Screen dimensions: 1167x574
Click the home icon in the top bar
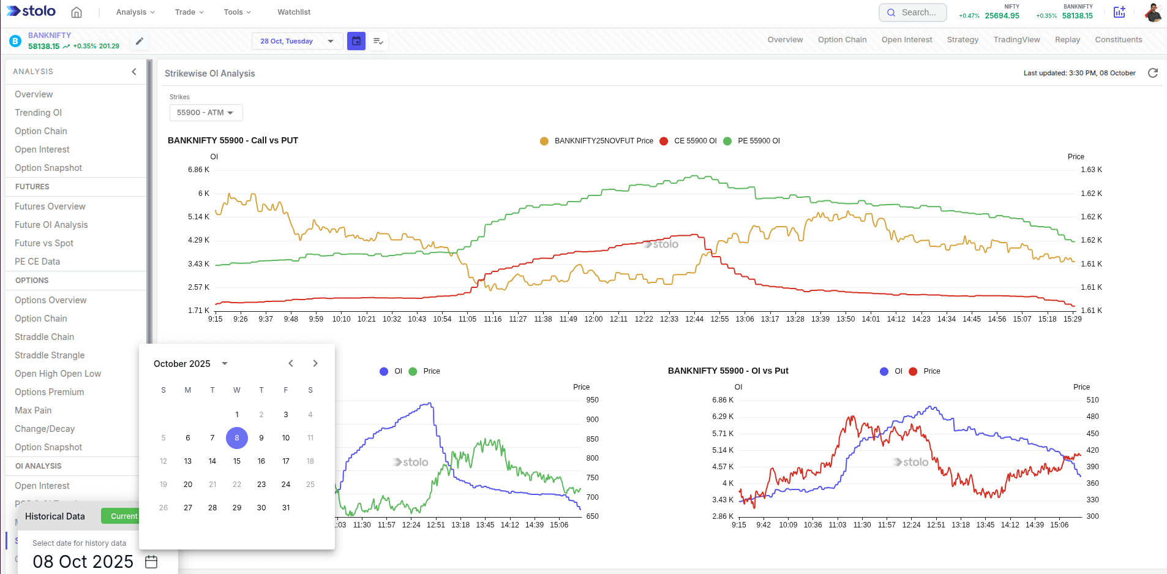coord(76,12)
